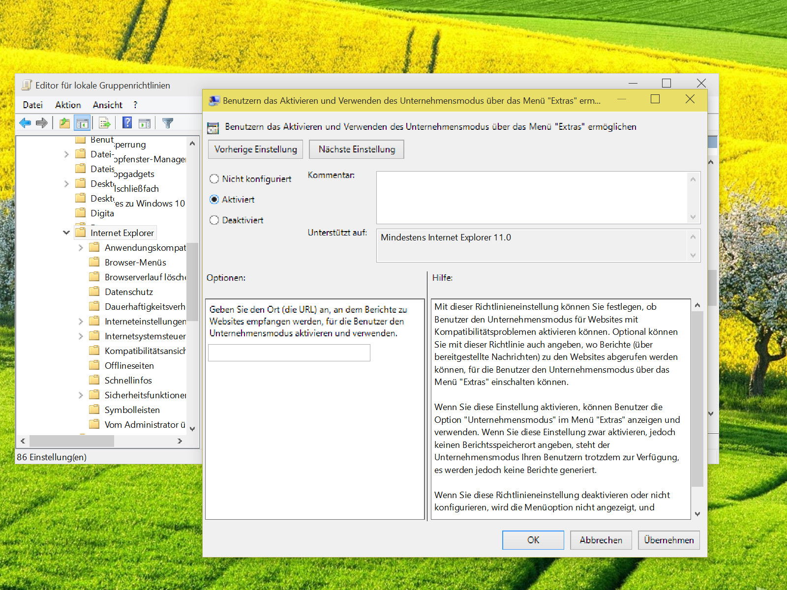Viewport: 787px width, 590px height.
Task: Select the Internet Explorer tree item
Action: pos(122,233)
